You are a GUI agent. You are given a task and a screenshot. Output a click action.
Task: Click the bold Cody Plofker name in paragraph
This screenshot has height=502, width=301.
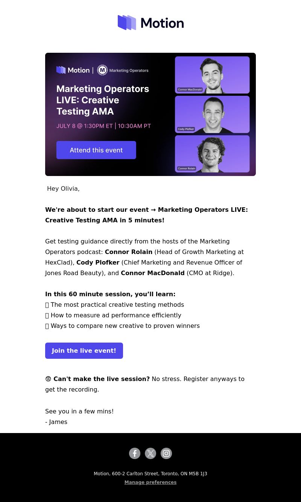point(98,262)
